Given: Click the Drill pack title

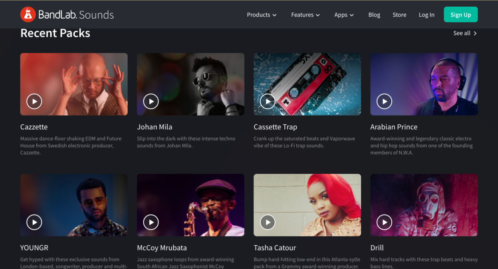Looking at the screenshot, I should coord(377,248).
